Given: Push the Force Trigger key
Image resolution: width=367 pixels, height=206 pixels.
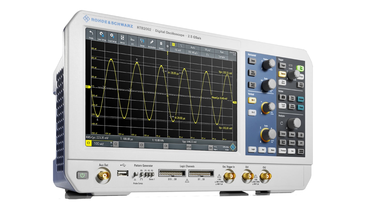Looking at the screenshot, I should (300, 85).
